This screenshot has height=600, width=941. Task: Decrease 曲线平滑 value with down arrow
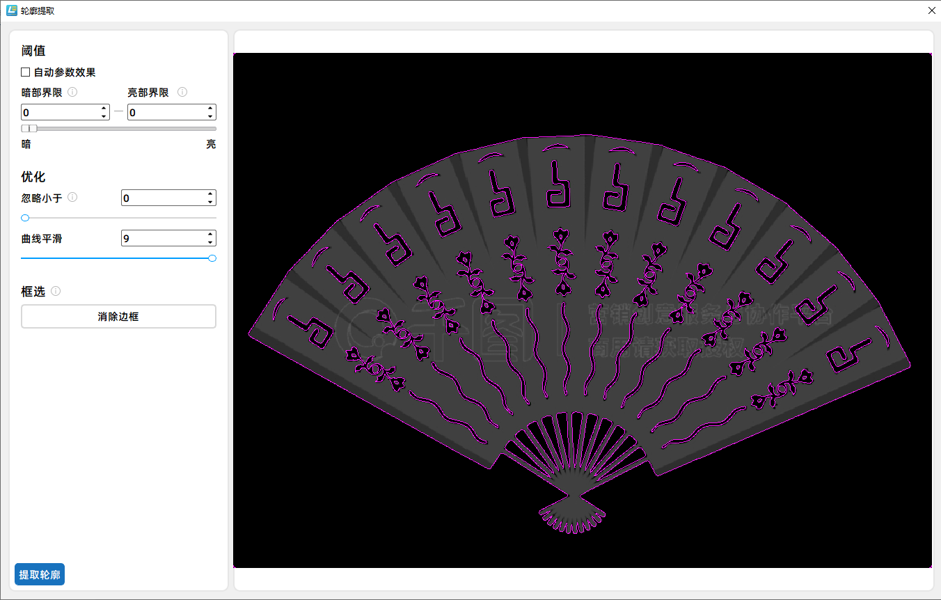coord(209,242)
